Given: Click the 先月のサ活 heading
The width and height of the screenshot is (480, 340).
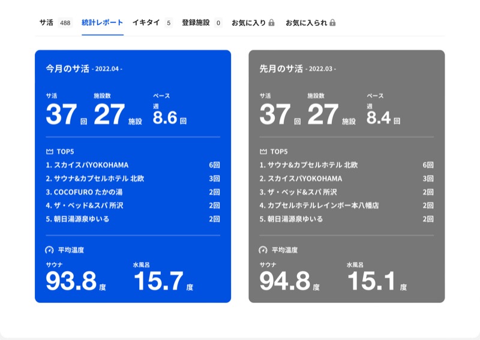Looking at the screenshot, I should 281,68.
